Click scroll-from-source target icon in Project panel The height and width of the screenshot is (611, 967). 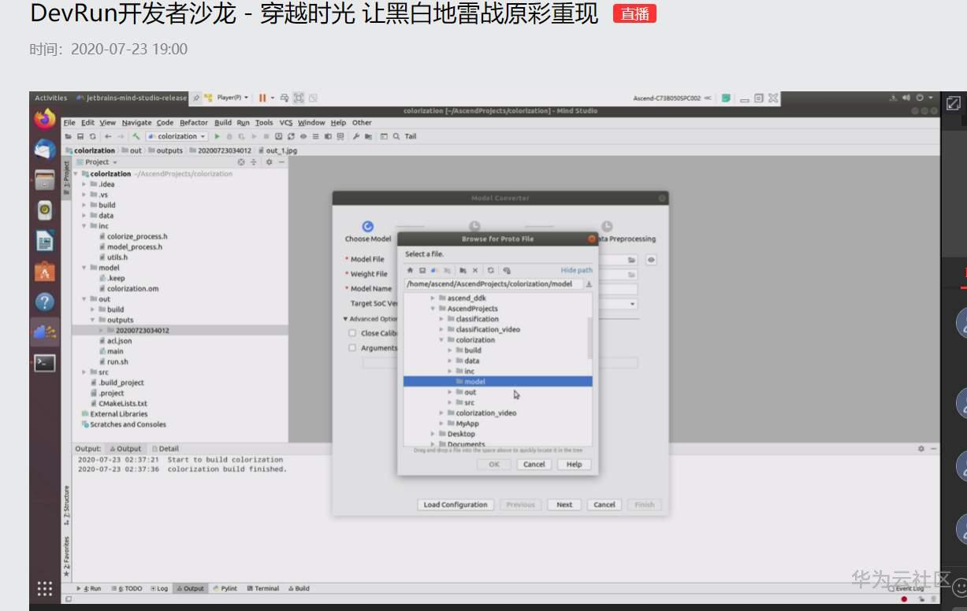pos(242,162)
